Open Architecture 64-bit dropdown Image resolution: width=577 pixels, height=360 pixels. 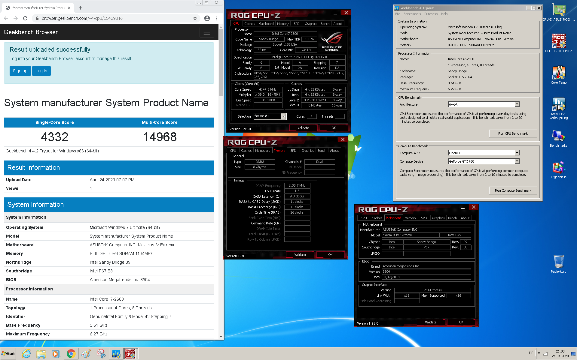(517, 104)
